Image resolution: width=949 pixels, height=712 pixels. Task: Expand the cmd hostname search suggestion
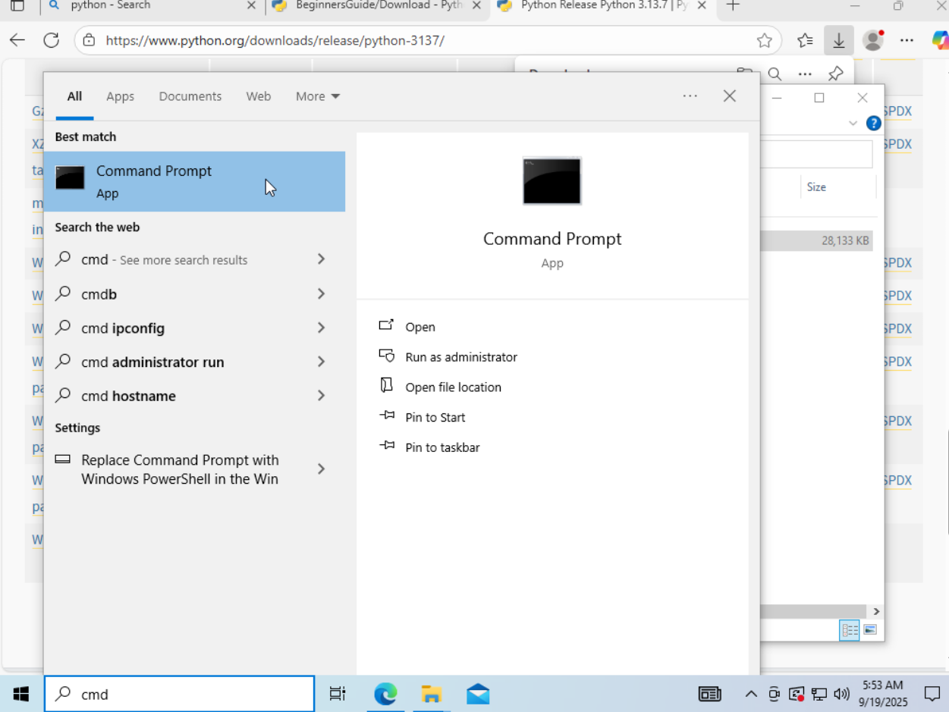(x=320, y=396)
